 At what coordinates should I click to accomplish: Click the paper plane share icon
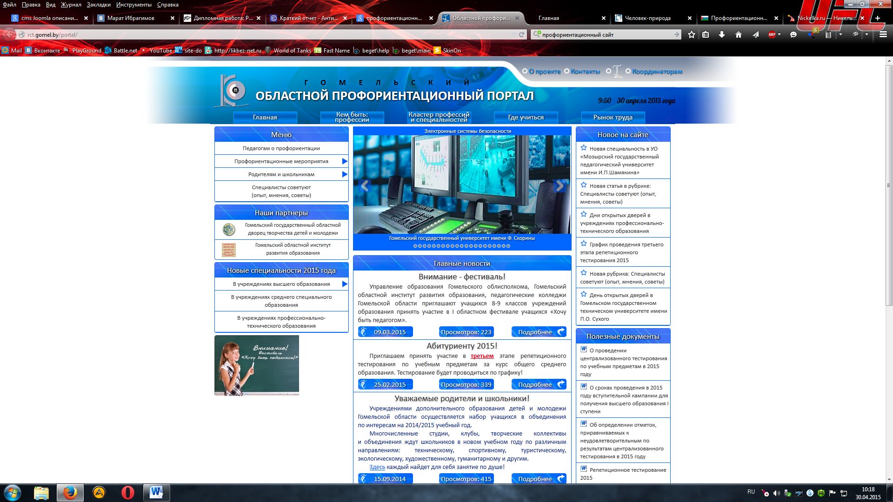click(x=755, y=35)
